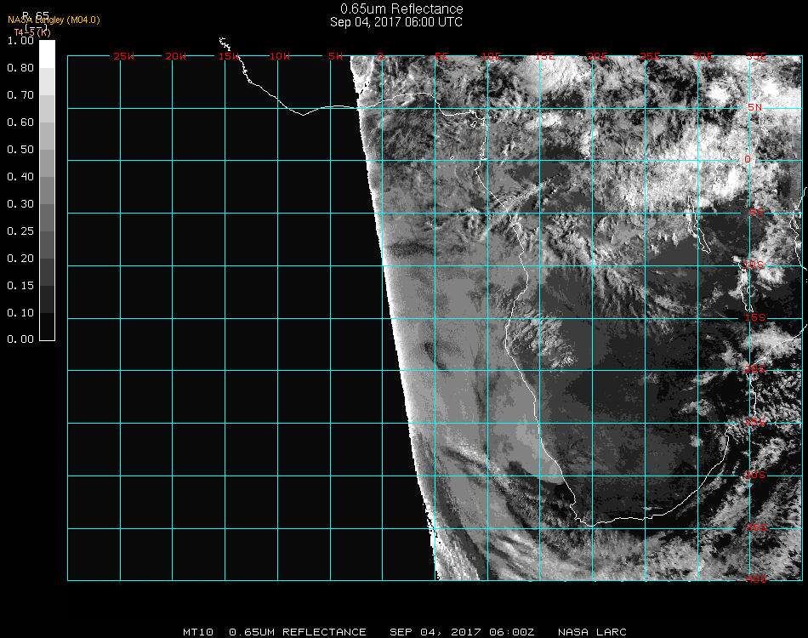Select the 0.70 colorbar value
The width and height of the screenshot is (808, 638).
click(x=20, y=95)
